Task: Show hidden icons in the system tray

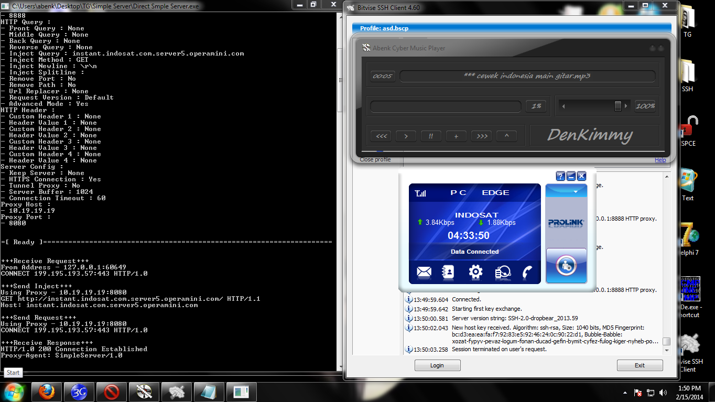Action: click(625, 392)
